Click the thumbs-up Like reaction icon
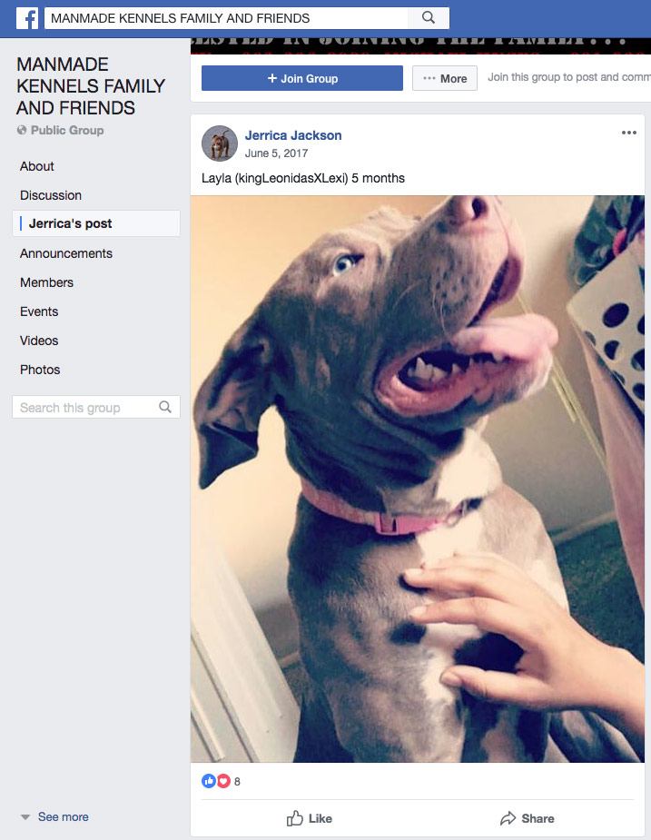The height and width of the screenshot is (840, 651). [209, 781]
